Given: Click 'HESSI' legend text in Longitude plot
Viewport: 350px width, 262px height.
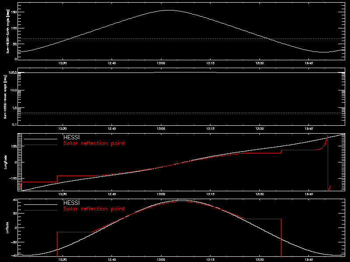Looking at the screenshot, I should click(71, 137).
